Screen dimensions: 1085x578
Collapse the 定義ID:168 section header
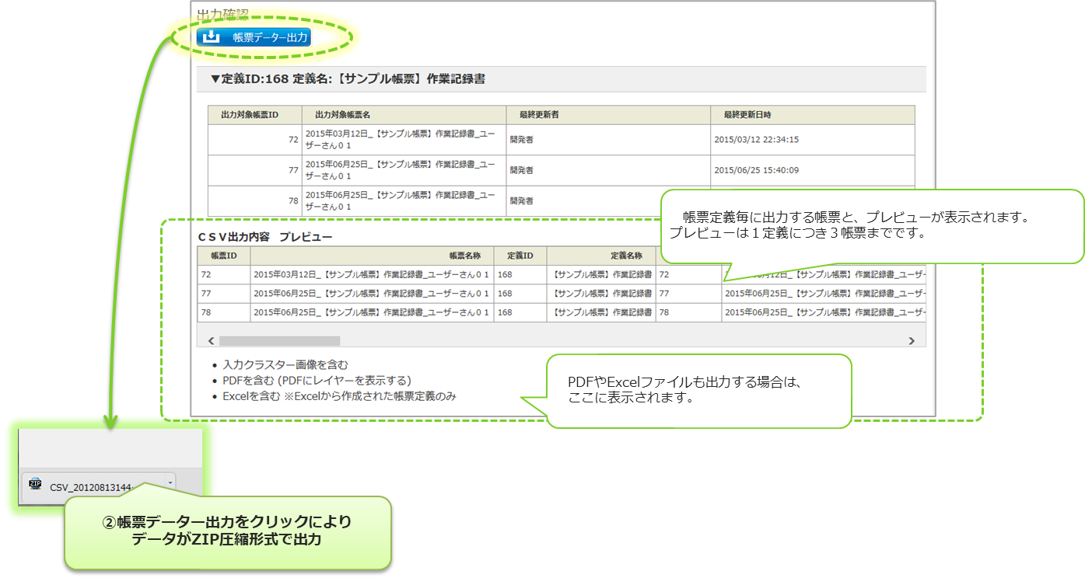(348, 79)
